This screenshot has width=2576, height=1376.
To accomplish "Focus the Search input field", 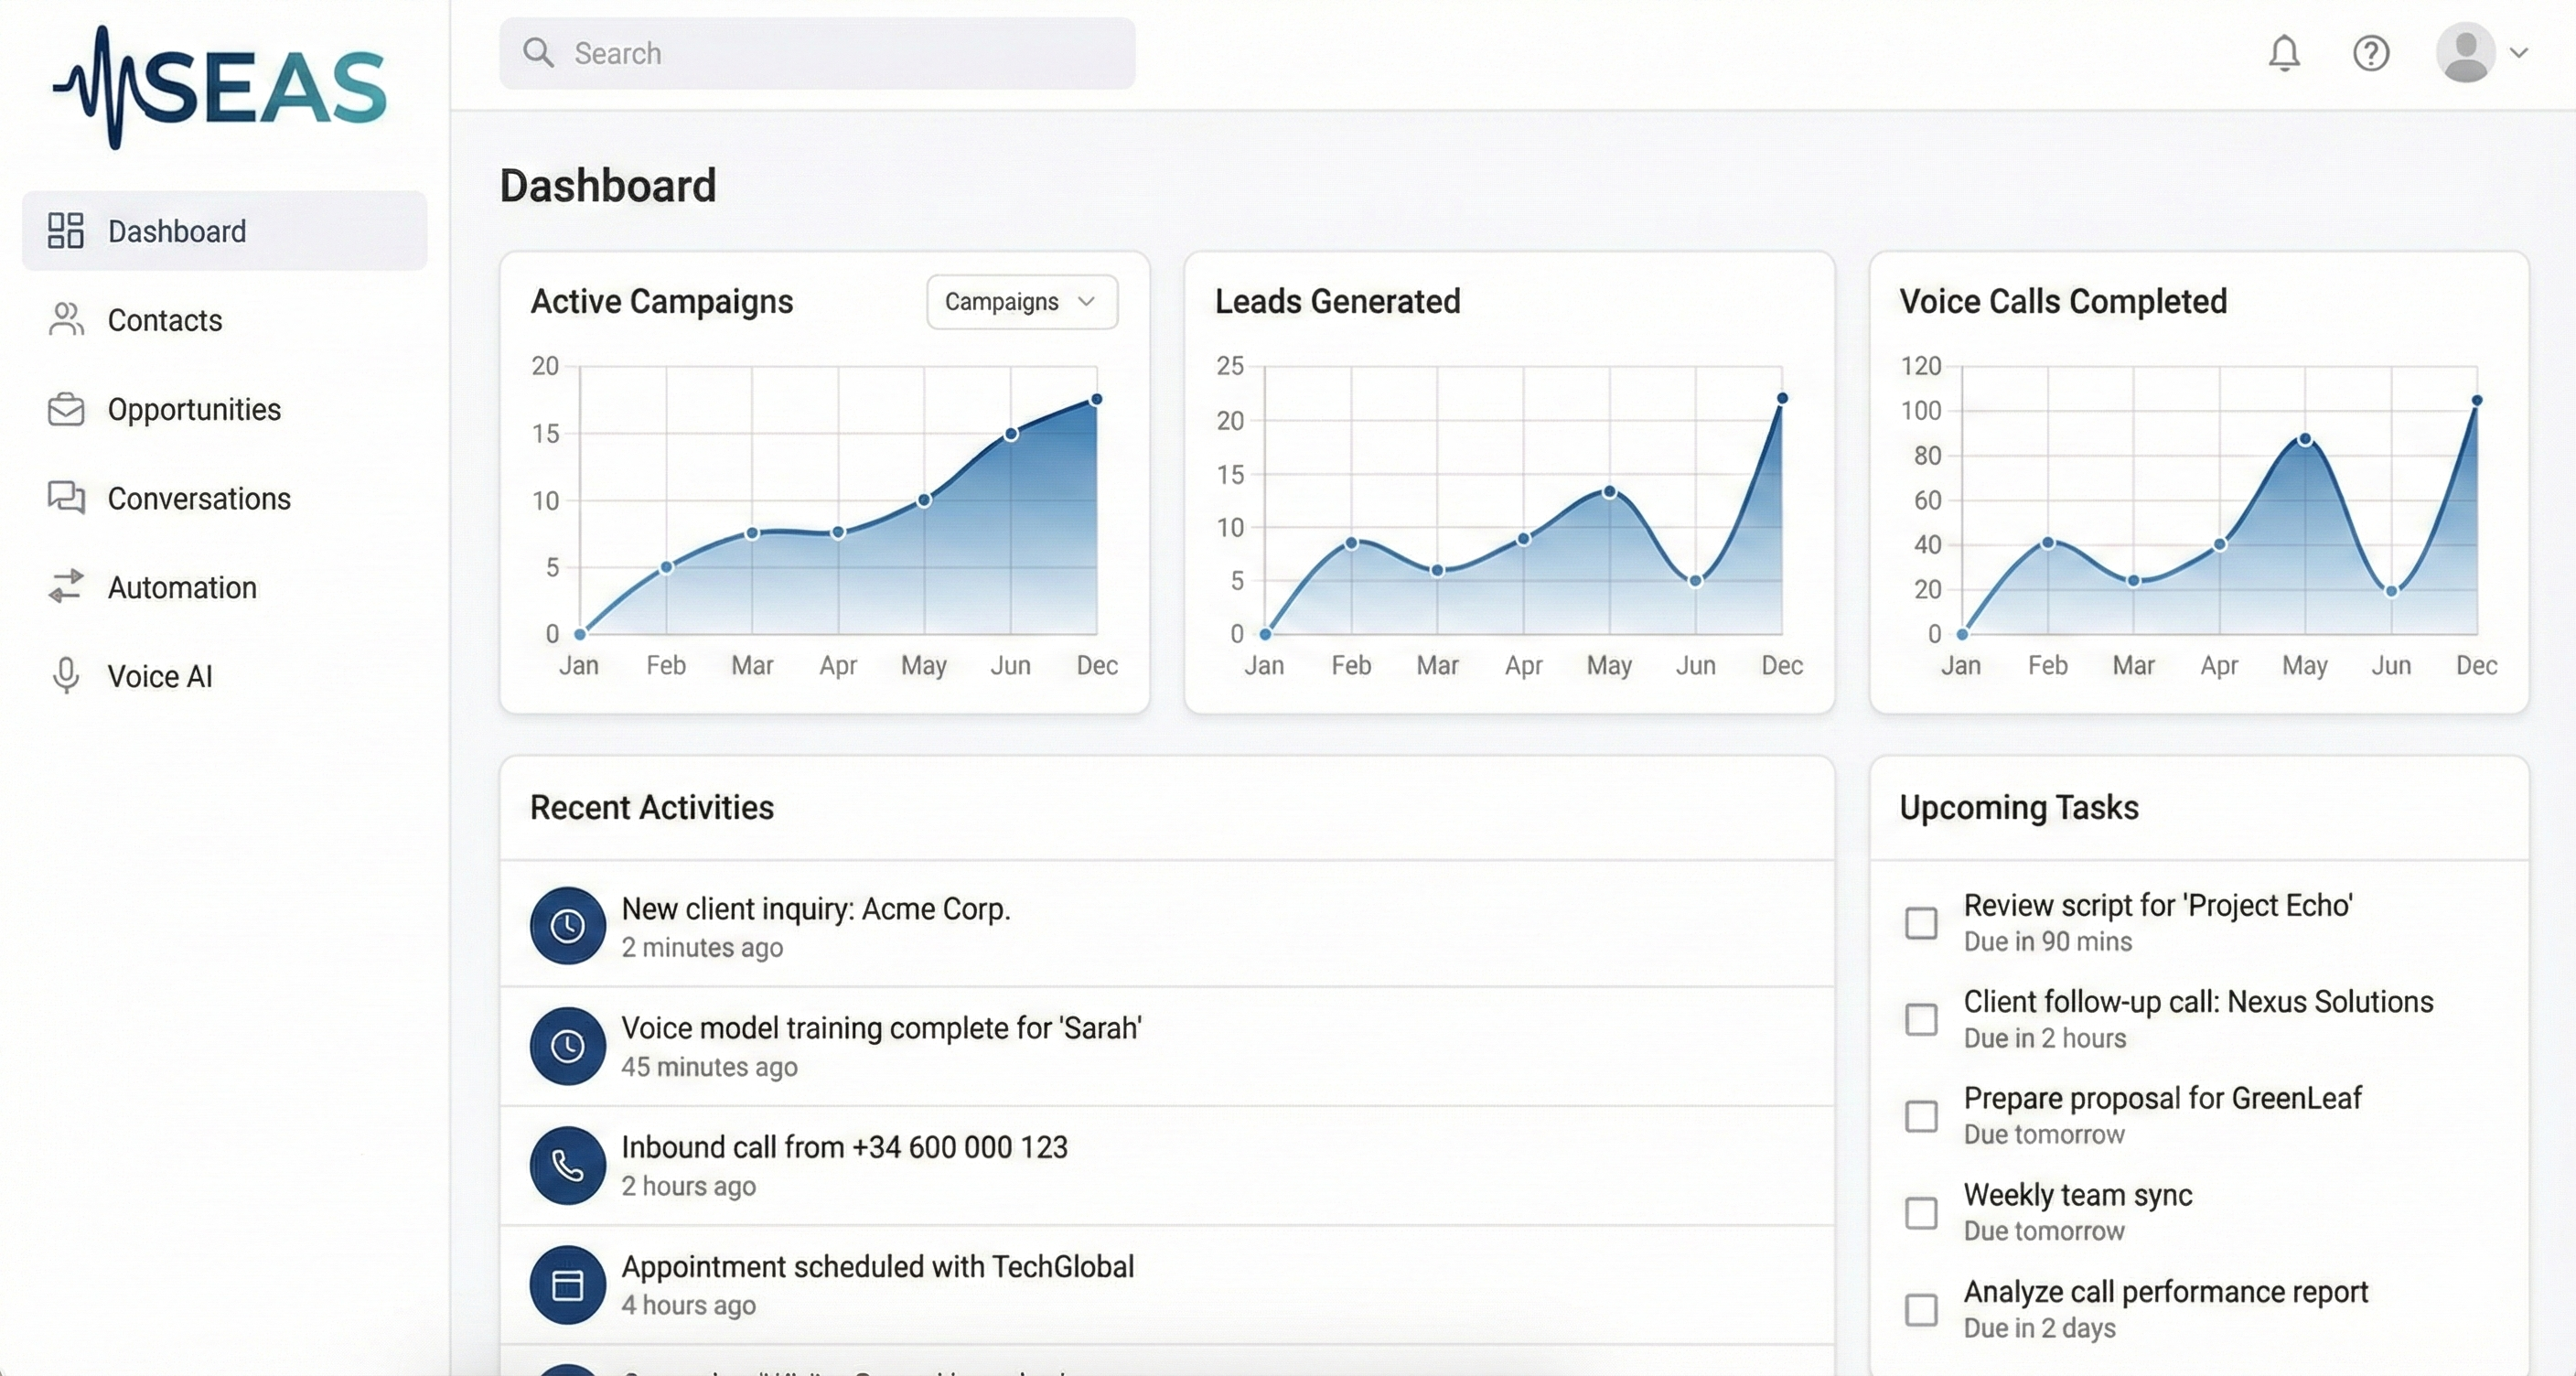I will 840,53.
